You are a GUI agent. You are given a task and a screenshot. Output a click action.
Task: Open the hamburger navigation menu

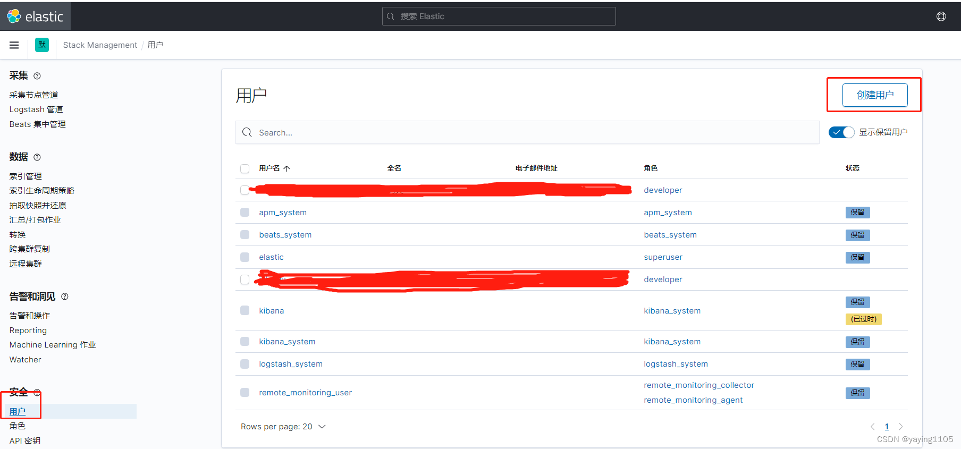(14, 45)
